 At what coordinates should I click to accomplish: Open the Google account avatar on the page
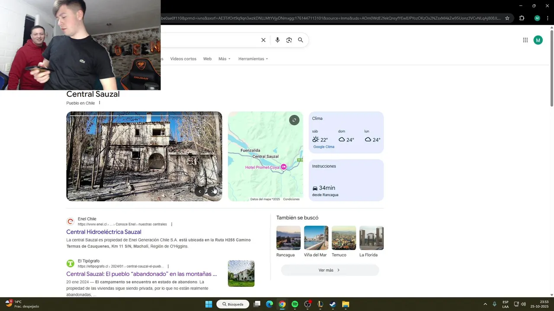pos(538,40)
